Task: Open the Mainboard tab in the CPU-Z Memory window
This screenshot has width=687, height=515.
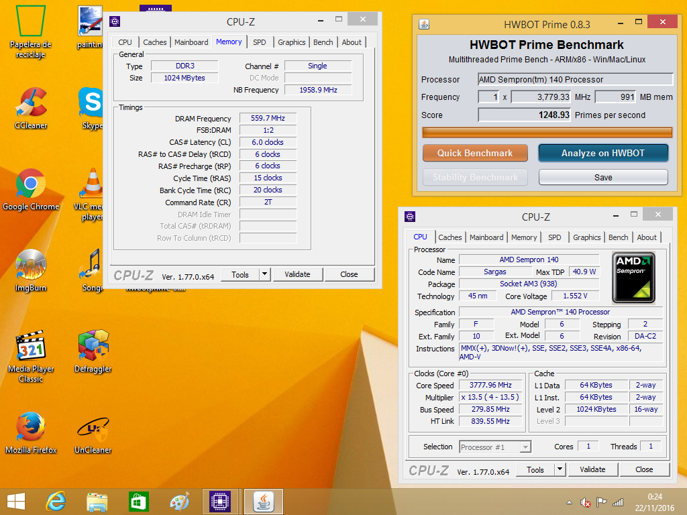Action: click(191, 42)
